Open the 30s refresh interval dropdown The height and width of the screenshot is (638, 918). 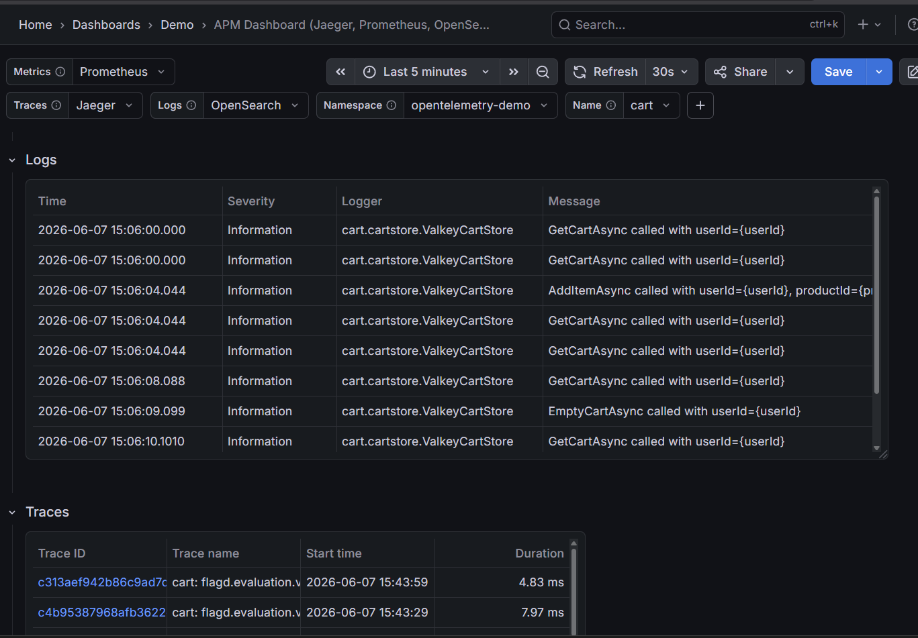coord(671,72)
